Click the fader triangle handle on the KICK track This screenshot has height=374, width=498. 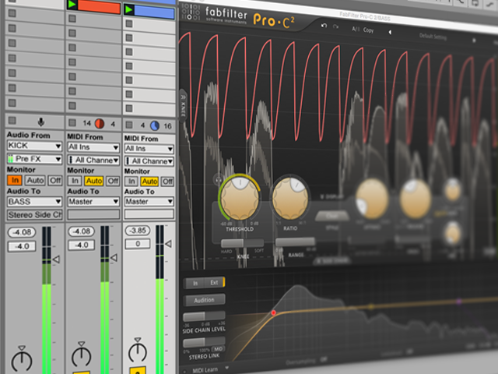click(x=56, y=259)
